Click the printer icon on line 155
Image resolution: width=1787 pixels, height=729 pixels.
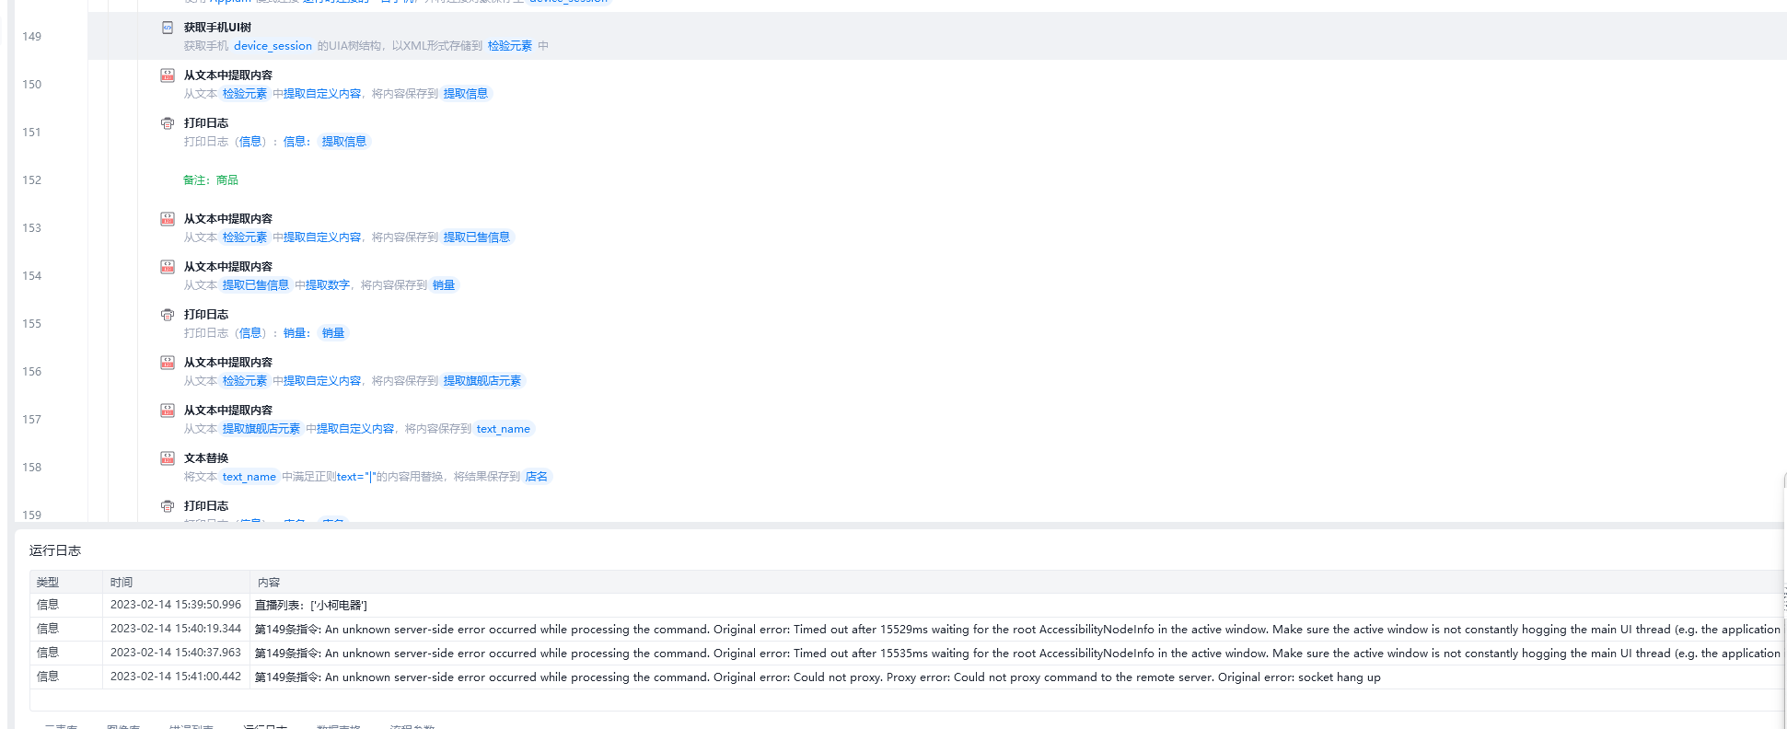[x=168, y=315]
